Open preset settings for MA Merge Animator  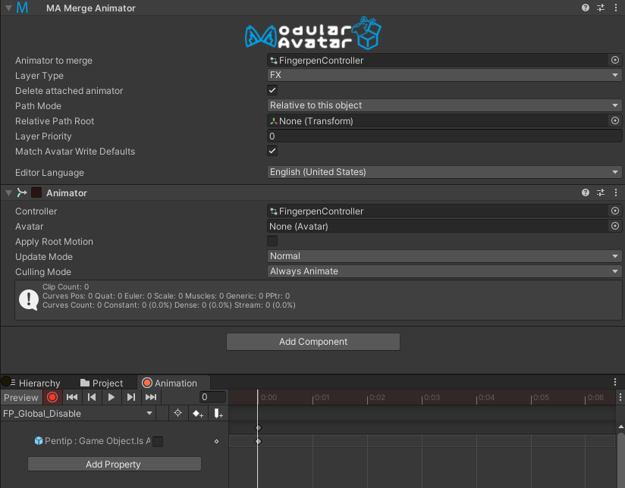pyautogui.click(x=601, y=8)
